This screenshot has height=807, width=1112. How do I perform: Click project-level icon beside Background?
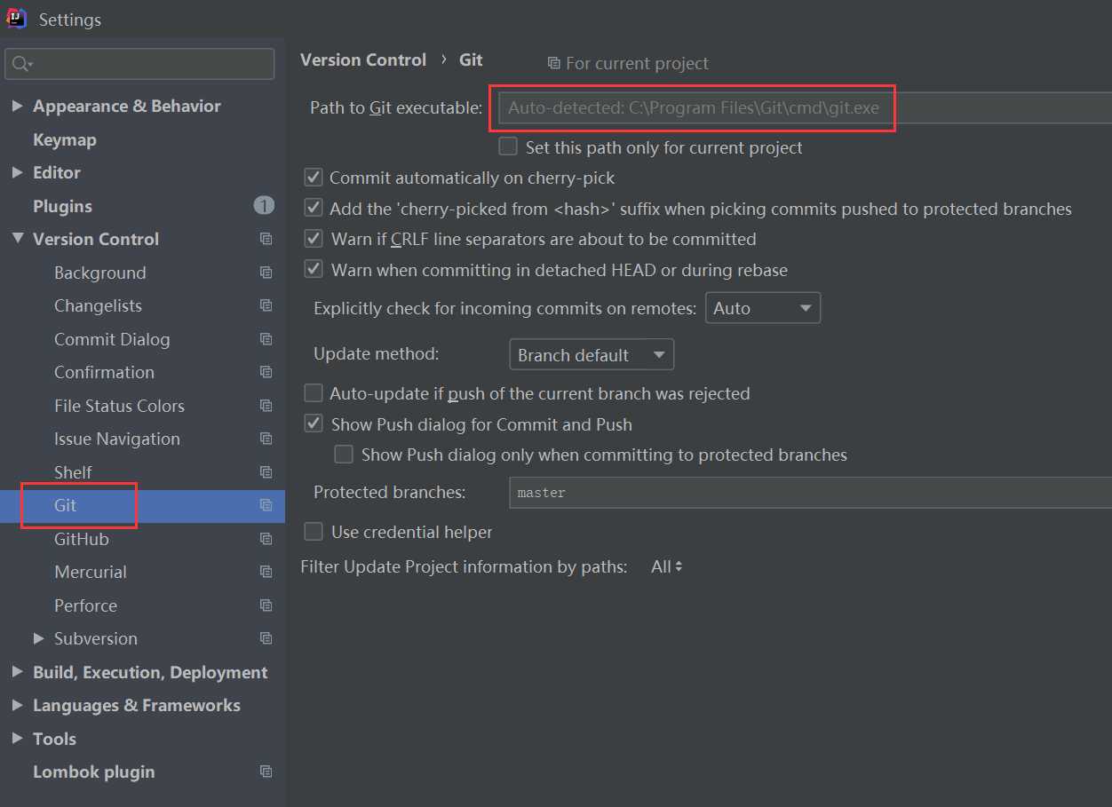tap(266, 273)
